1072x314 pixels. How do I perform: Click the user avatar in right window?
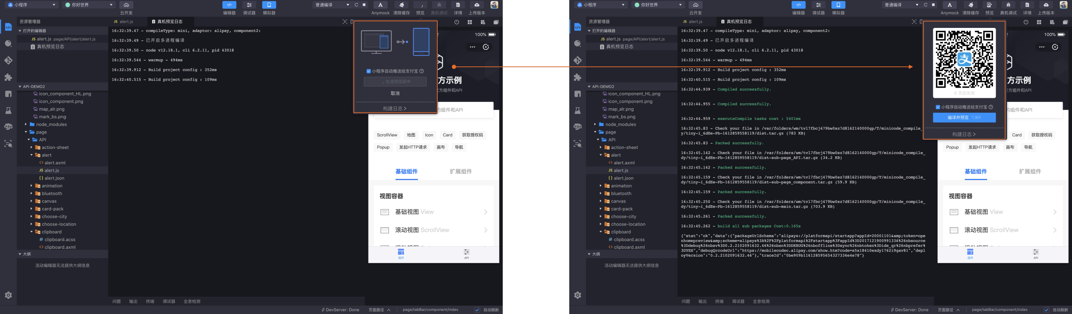click(x=1063, y=5)
